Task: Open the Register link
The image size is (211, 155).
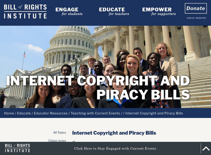Action: pyautogui.click(x=201, y=18)
